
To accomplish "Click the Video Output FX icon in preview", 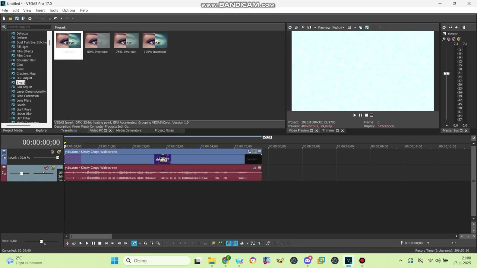I will 303,27.
